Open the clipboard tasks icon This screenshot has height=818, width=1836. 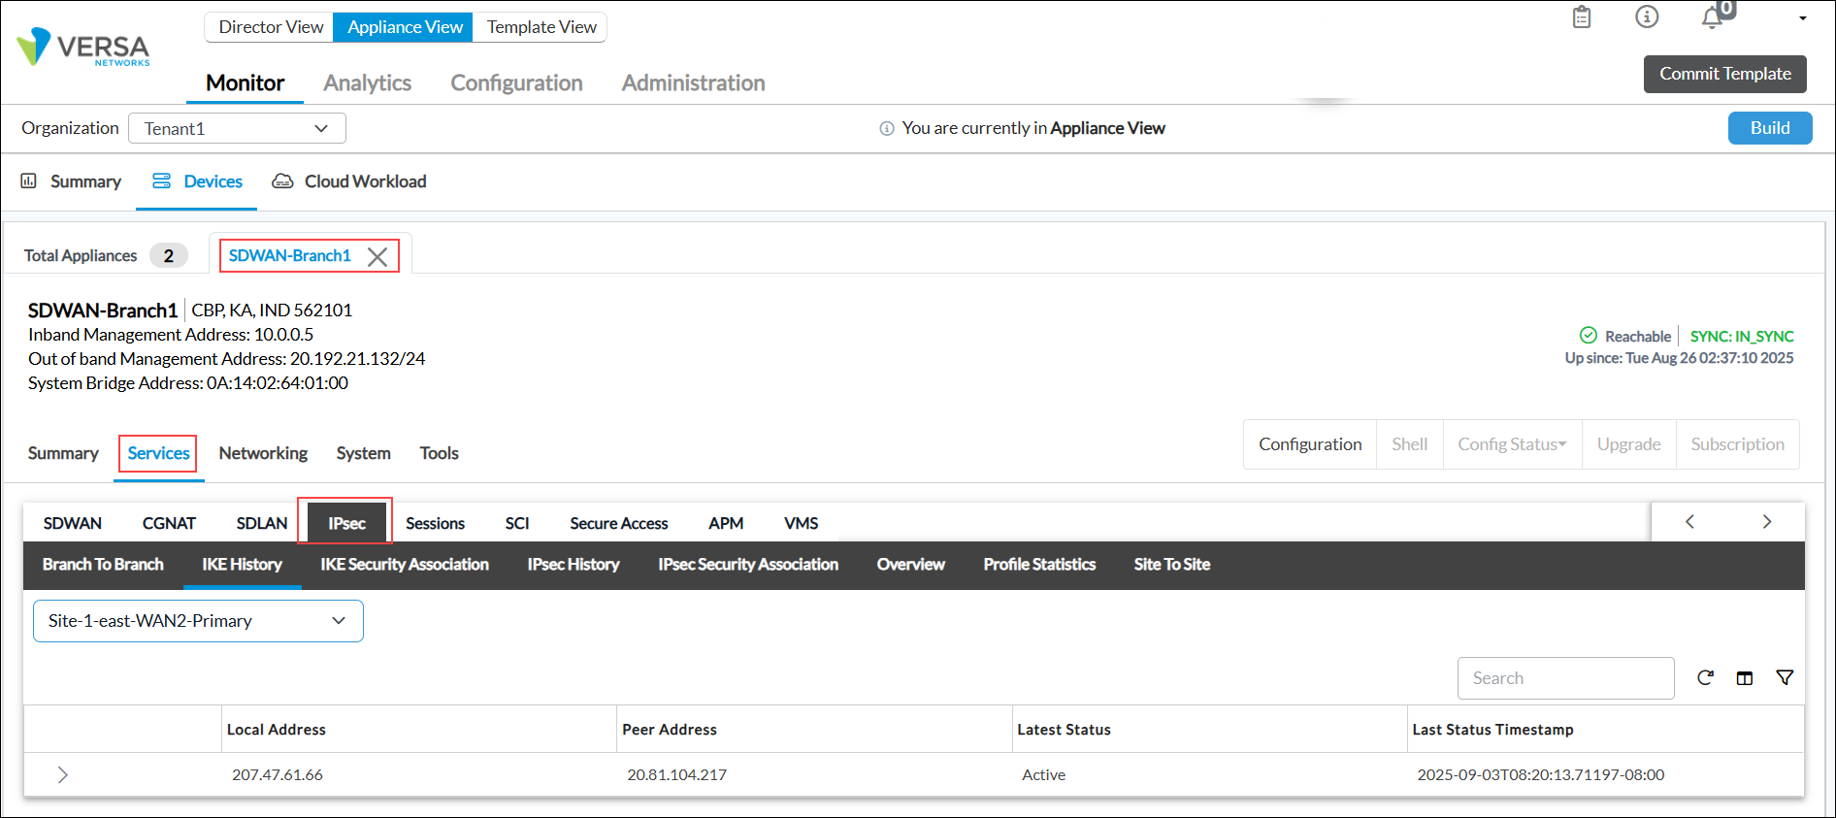[x=1582, y=17]
